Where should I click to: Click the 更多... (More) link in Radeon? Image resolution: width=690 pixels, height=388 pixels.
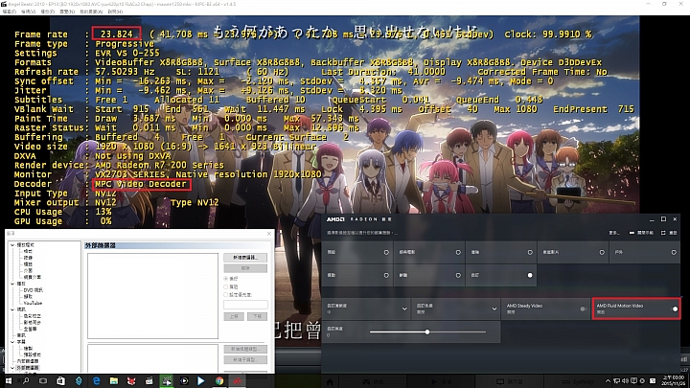(x=614, y=233)
